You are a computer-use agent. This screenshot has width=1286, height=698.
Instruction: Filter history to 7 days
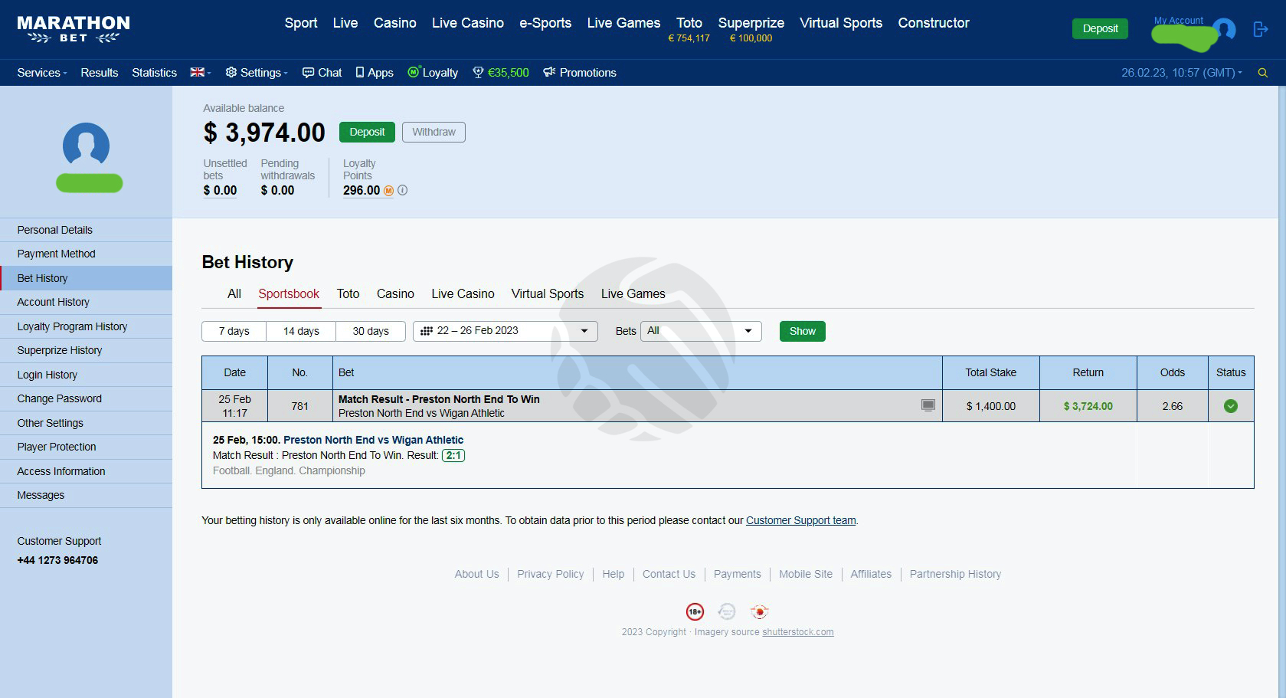click(x=234, y=331)
